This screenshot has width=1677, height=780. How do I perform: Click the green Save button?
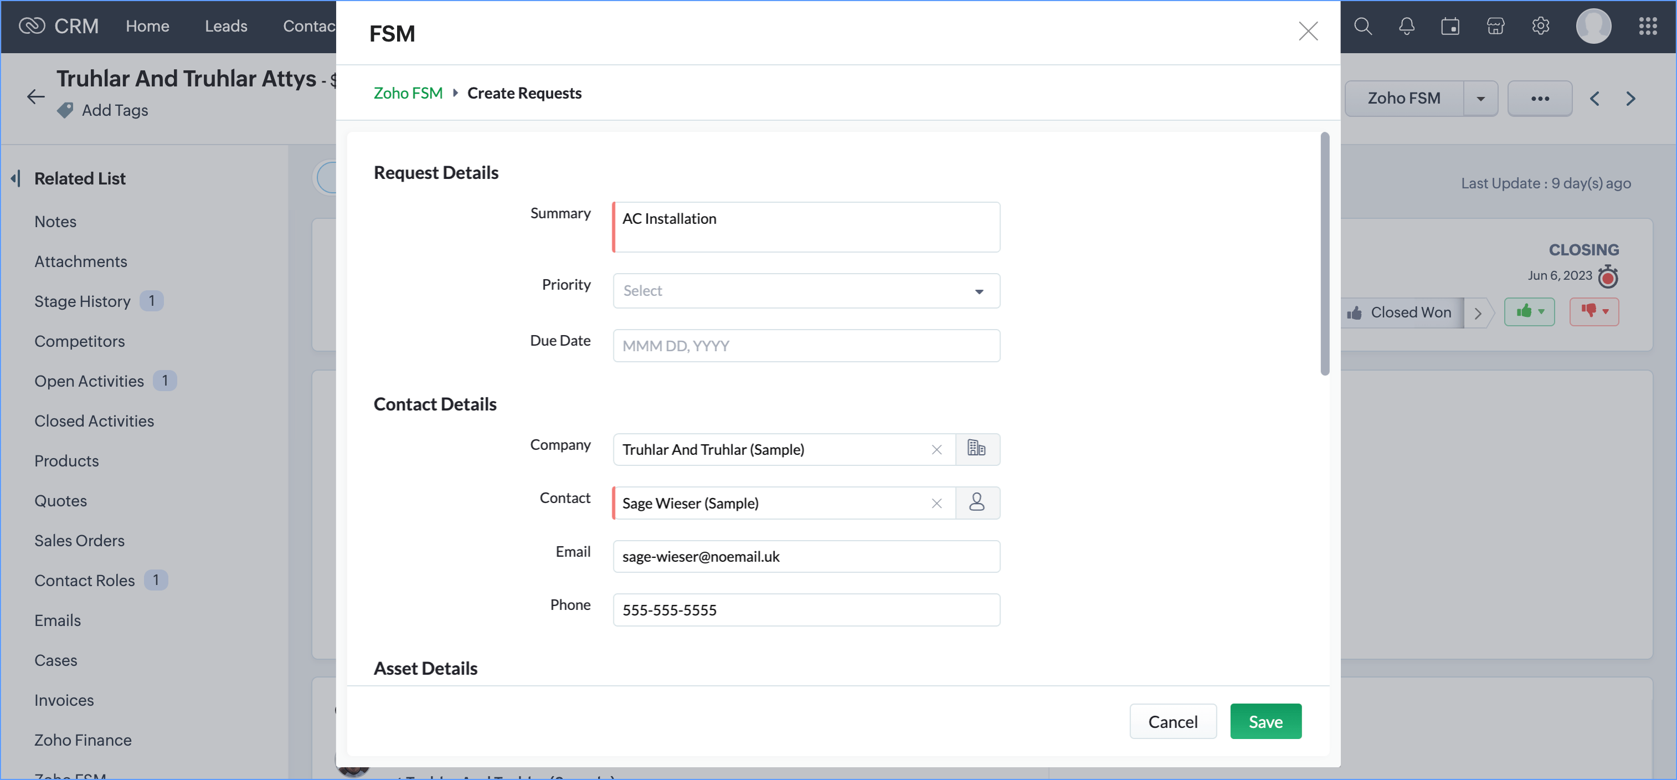click(1265, 721)
